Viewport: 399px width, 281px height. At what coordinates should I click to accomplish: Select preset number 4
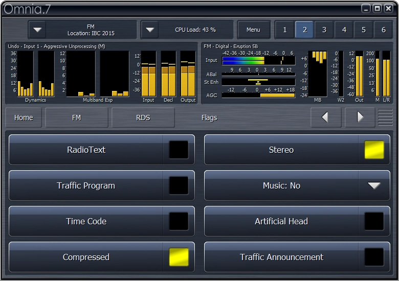(344, 30)
